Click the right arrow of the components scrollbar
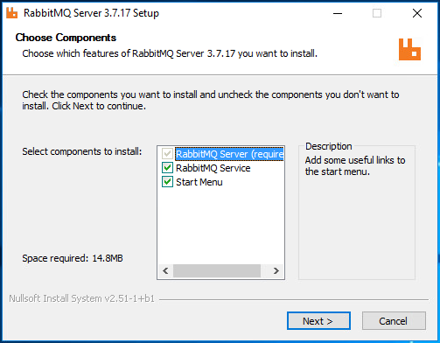The width and height of the screenshot is (440, 343). click(276, 271)
